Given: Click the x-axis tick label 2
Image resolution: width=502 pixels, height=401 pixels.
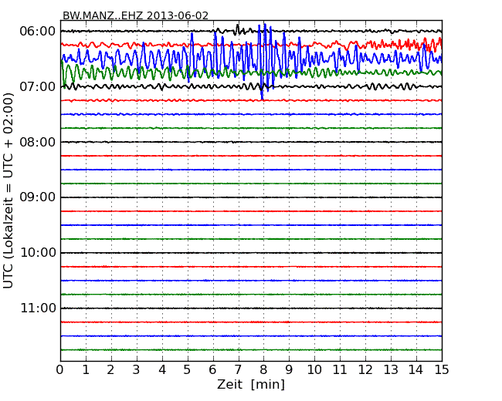Looking at the screenshot, I should [x=111, y=370].
